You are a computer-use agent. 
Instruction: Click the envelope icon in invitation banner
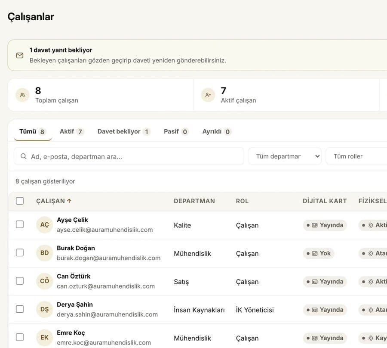click(20, 56)
